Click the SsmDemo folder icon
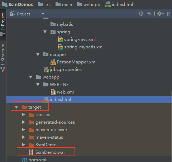The image size is (172, 162). point(32,145)
